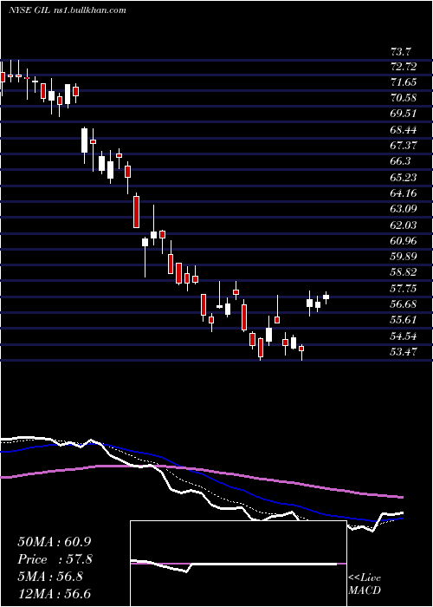
Task: Select the 65.23 price axis label
Action: (404, 178)
